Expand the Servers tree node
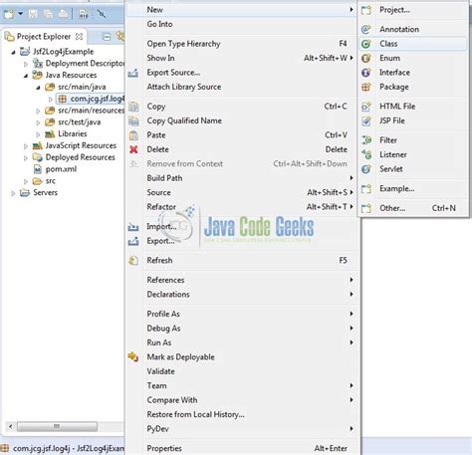The image size is (472, 455). [x=13, y=193]
